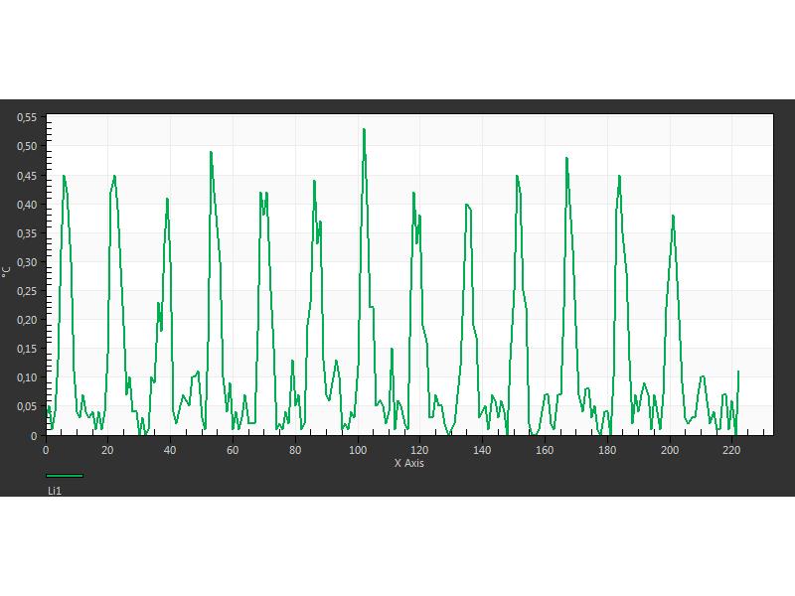795x596 pixels.
Task: Click the 0,10 y-axis tick label
Action: [27, 378]
